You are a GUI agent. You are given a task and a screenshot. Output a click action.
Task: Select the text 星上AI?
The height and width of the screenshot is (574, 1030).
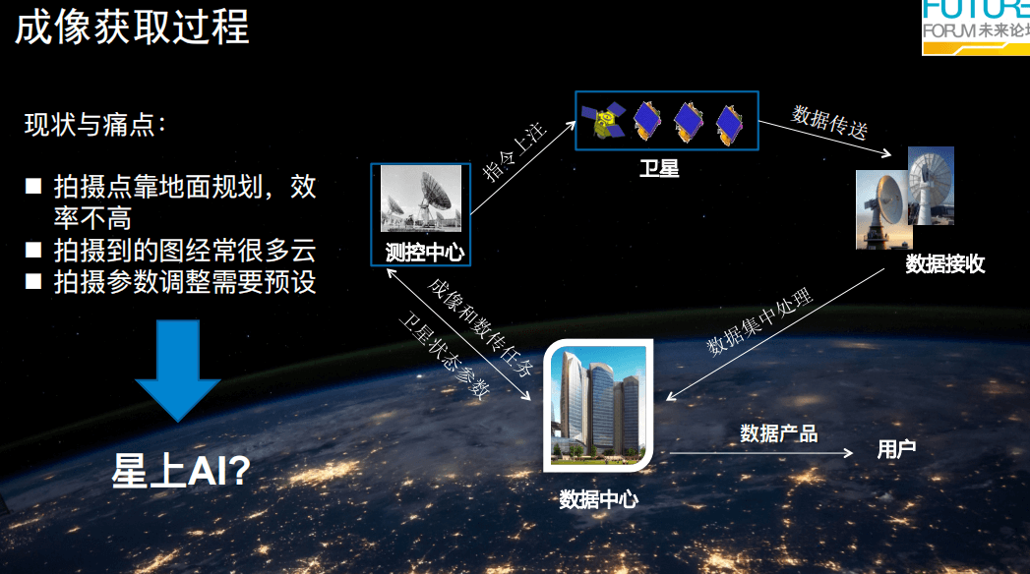point(181,471)
